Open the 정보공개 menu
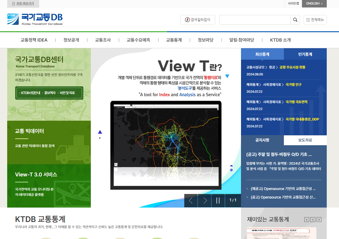339x239 pixels. (71, 40)
